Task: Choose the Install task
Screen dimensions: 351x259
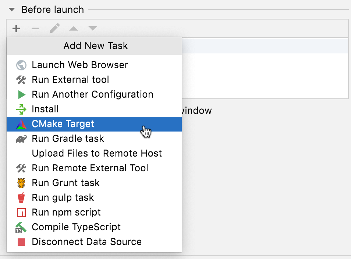Action: 45,109
